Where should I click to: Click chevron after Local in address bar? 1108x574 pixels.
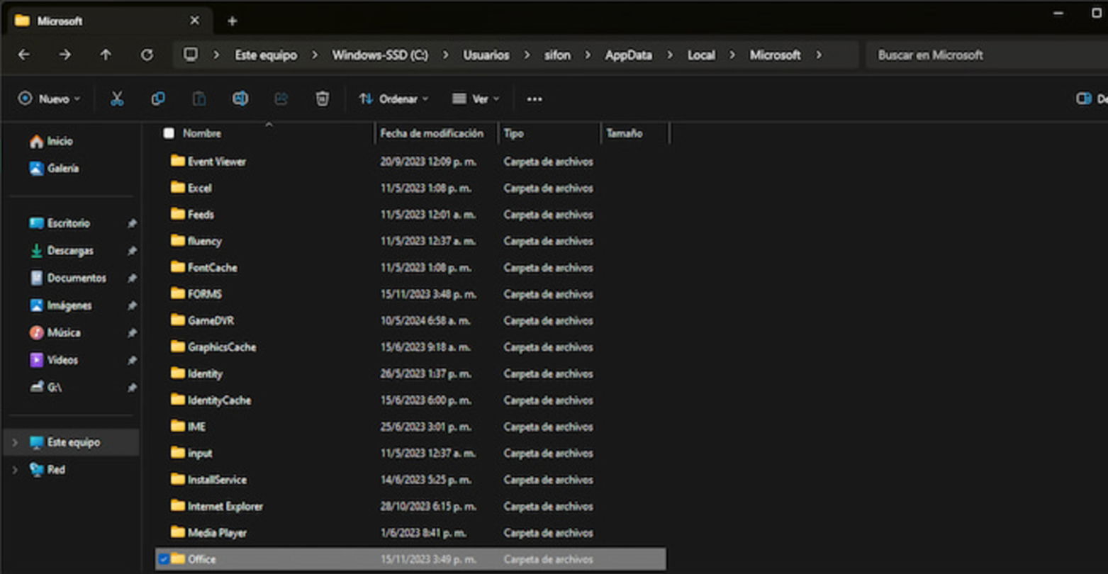coord(732,55)
